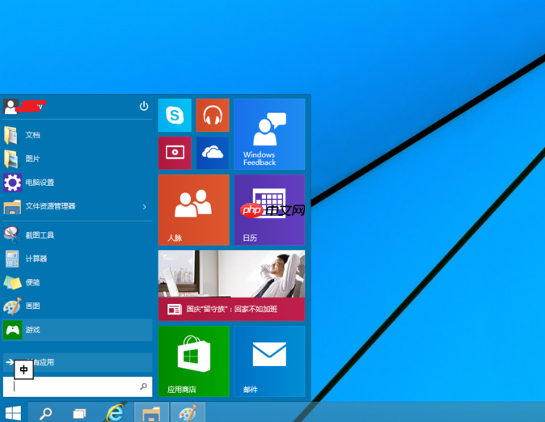Open 文档 documents folder

[77, 135]
